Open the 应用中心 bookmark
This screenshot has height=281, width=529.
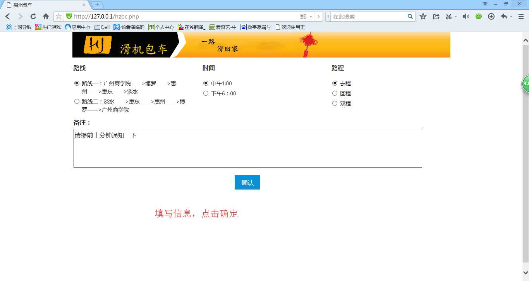pos(77,27)
